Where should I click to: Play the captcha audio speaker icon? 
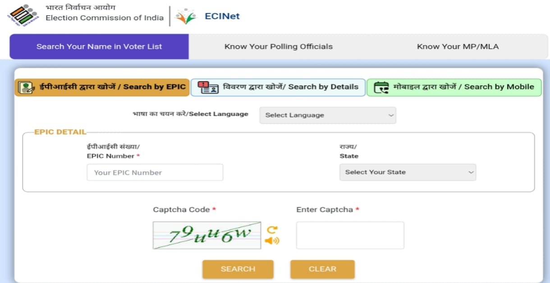click(272, 241)
